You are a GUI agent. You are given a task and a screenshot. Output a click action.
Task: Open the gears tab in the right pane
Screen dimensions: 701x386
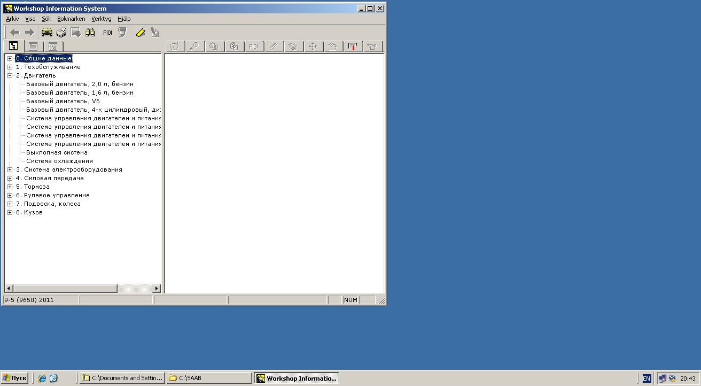click(214, 47)
